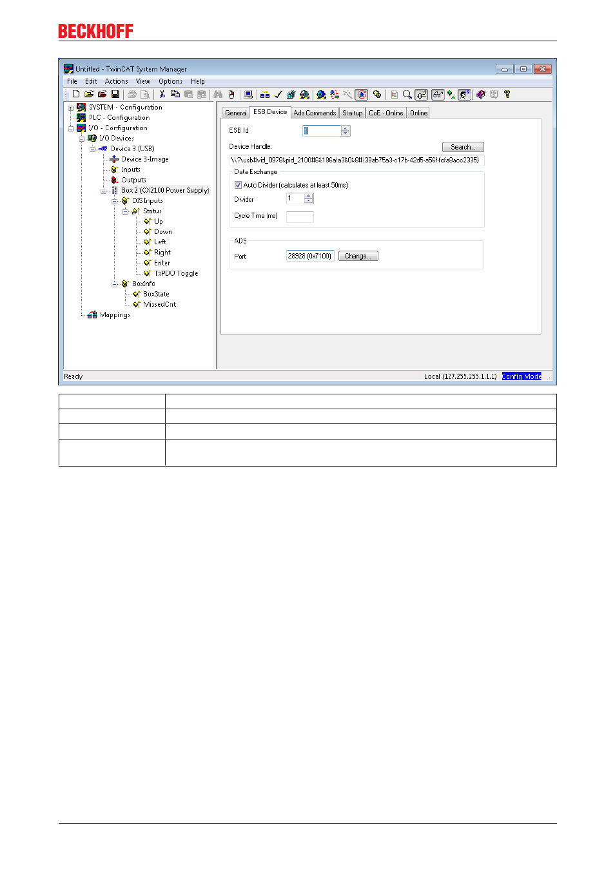The width and height of the screenshot is (615, 870).
Task: Click into the Cycle Time (ms) field
Action: pos(300,217)
